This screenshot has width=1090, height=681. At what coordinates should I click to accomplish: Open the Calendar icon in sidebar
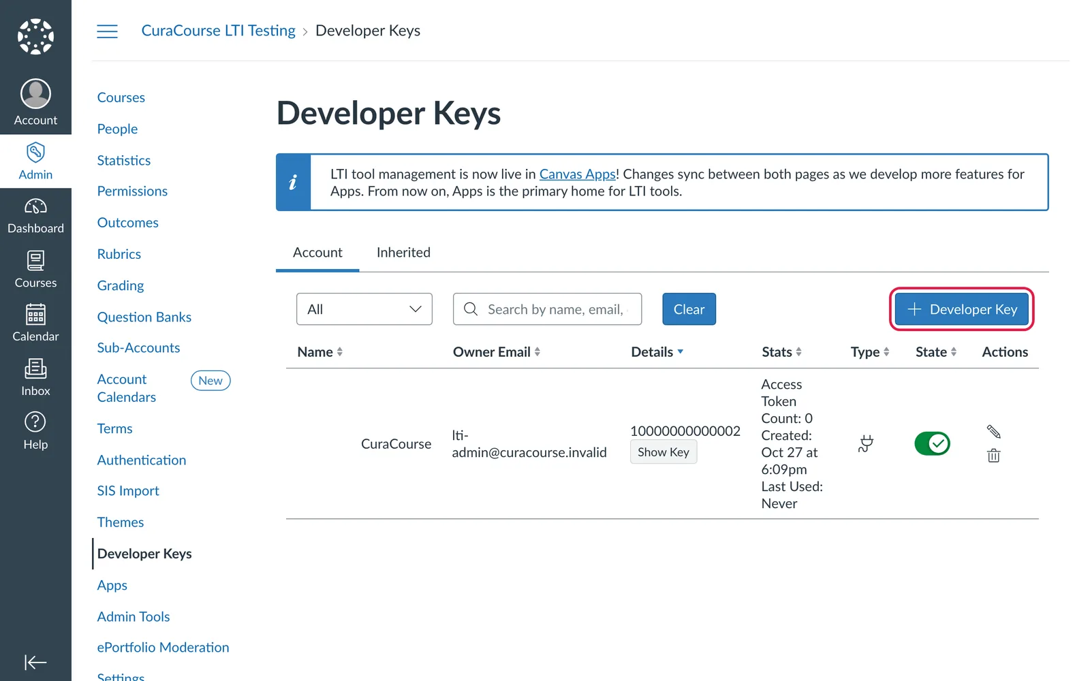point(35,314)
